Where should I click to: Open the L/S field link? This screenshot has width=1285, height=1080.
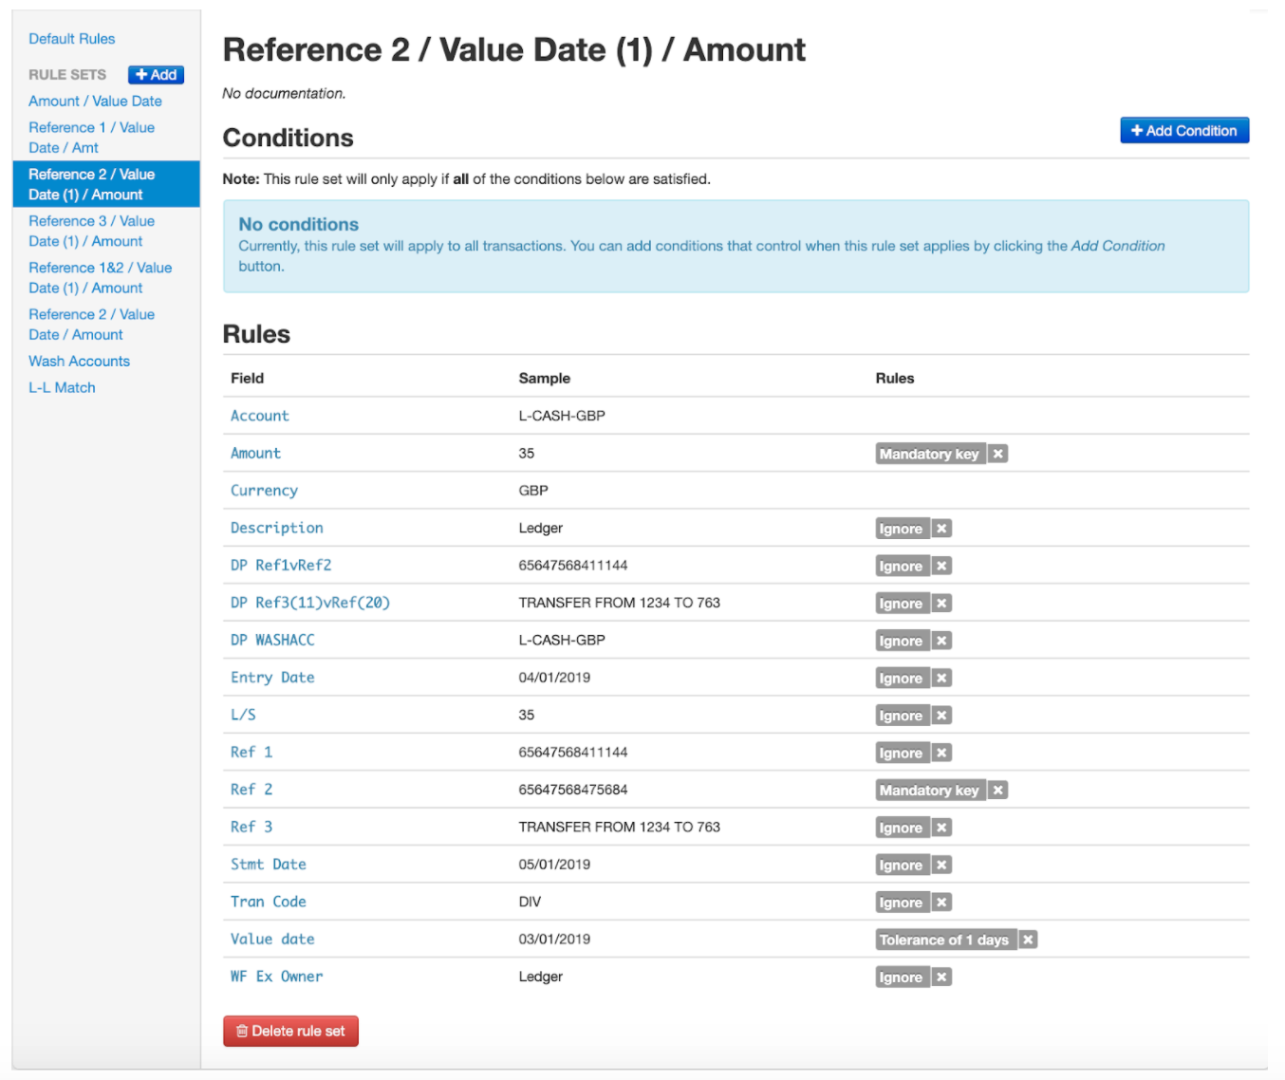(243, 715)
